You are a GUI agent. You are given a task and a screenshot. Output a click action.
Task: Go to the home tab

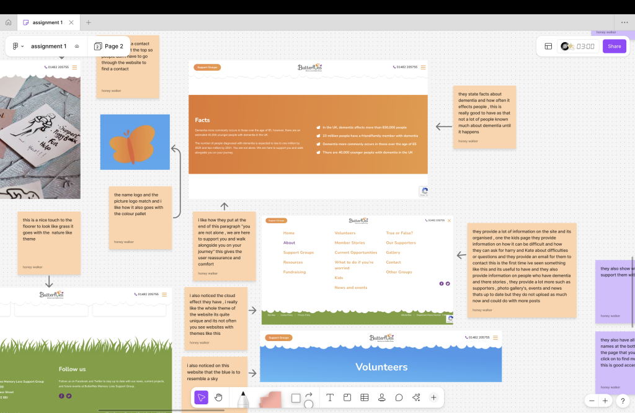pos(8,22)
